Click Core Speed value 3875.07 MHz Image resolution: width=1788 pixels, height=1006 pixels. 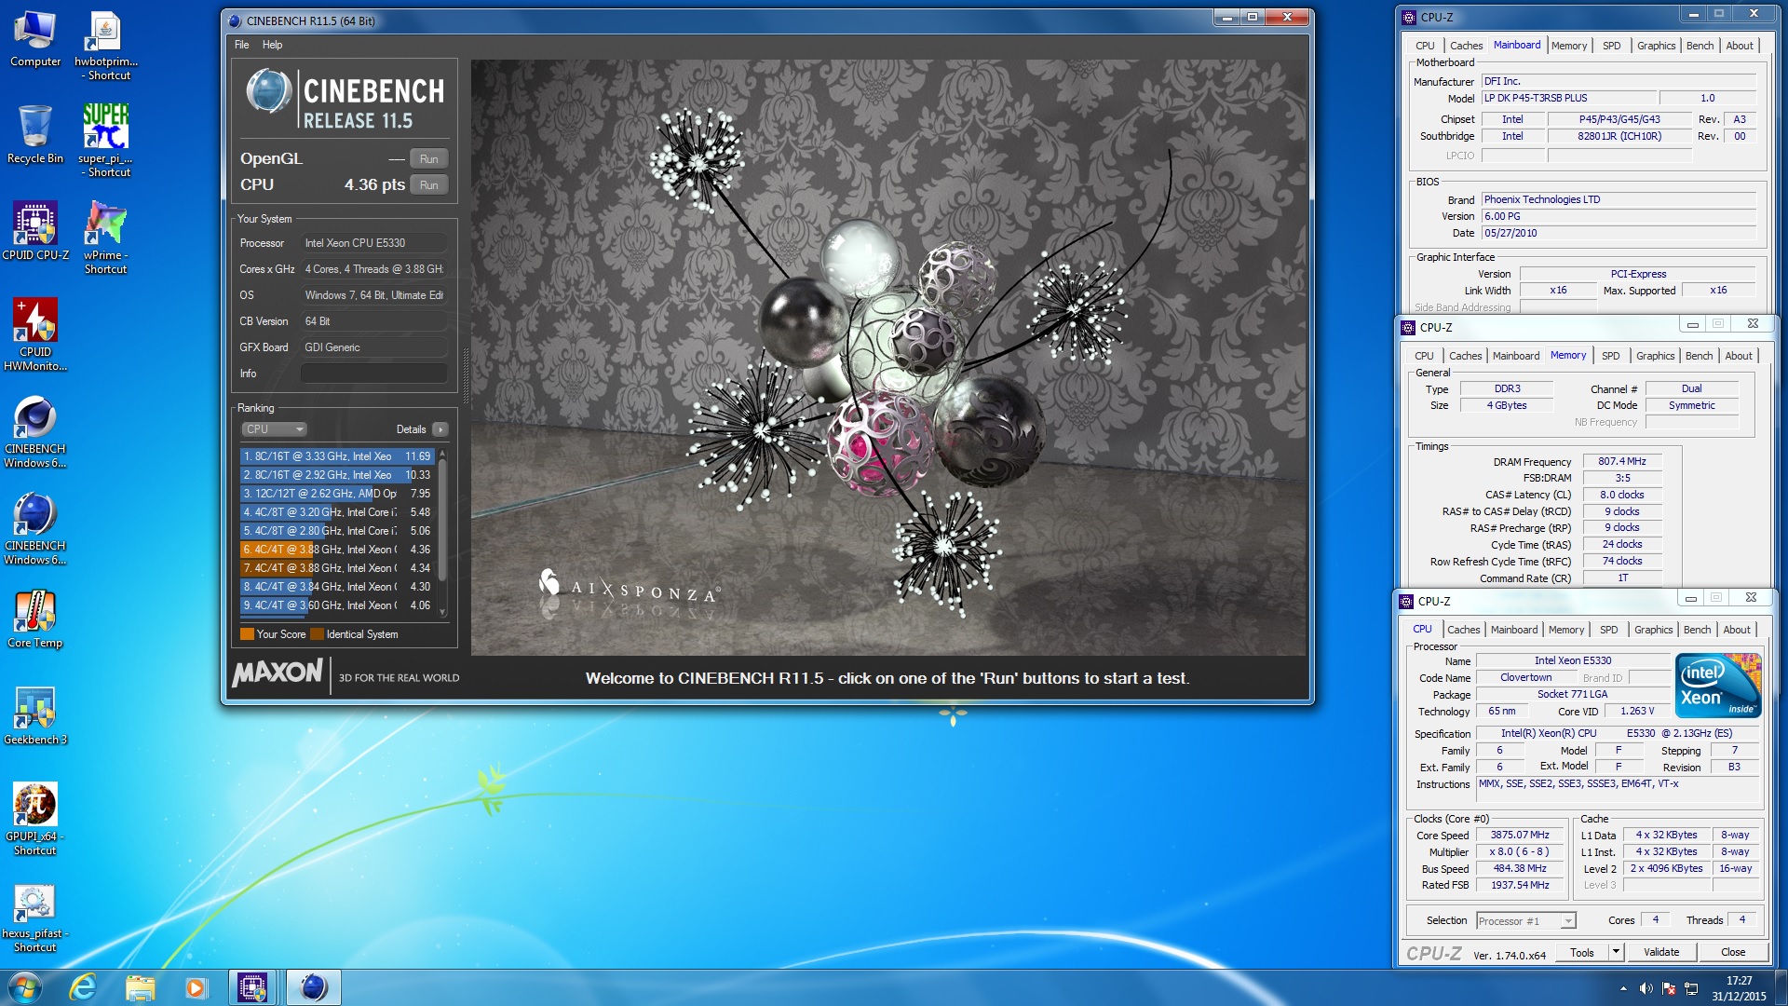click(x=1519, y=836)
